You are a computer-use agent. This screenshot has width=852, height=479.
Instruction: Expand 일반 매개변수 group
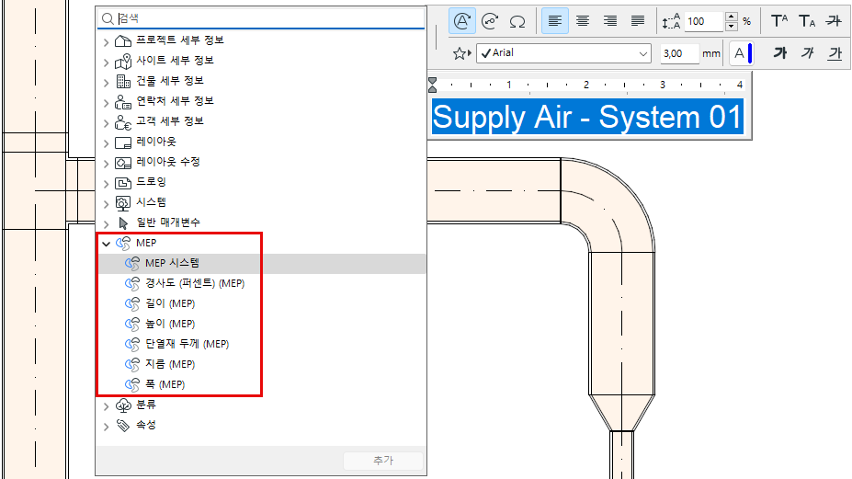coord(106,223)
